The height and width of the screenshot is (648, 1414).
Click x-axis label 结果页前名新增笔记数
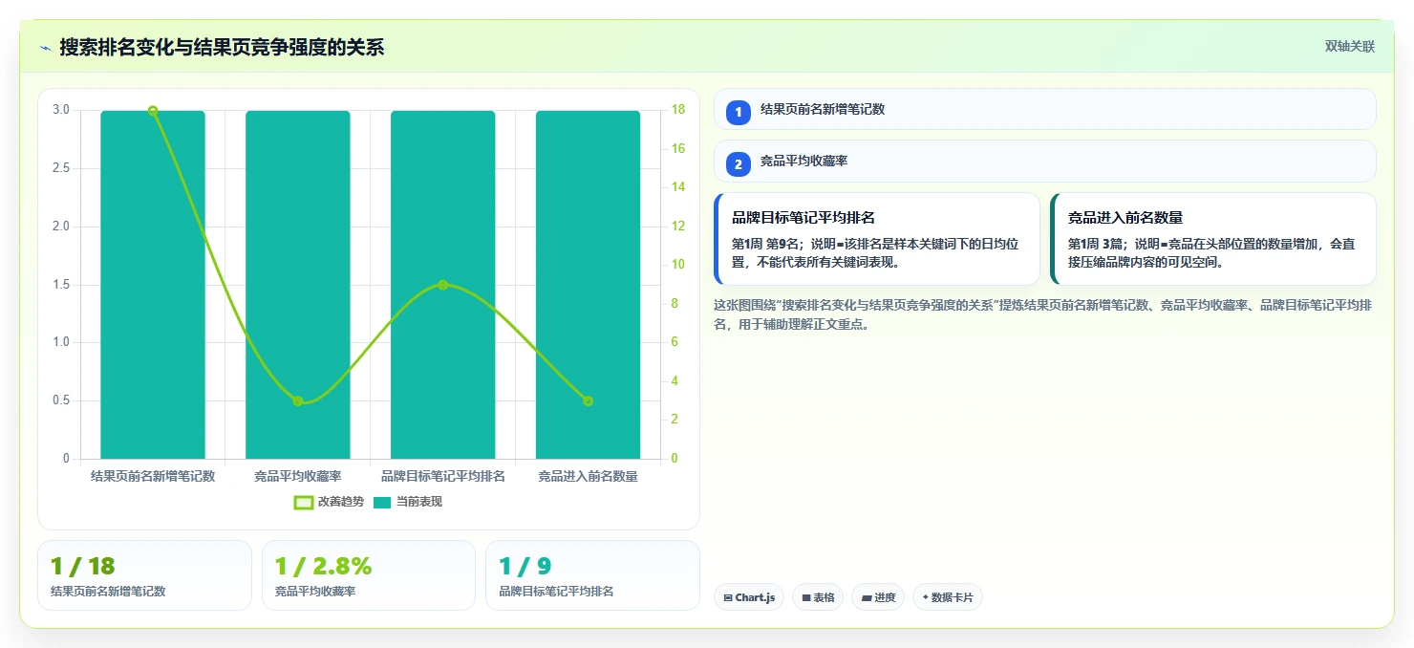(x=153, y=476)
